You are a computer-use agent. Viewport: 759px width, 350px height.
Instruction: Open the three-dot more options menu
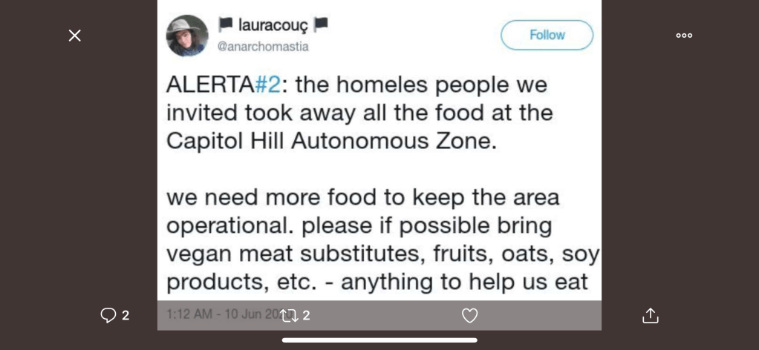tap(684, 36)
